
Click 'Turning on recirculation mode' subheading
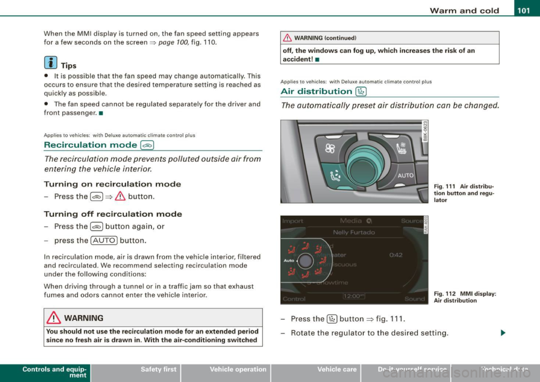coord(112,184)
